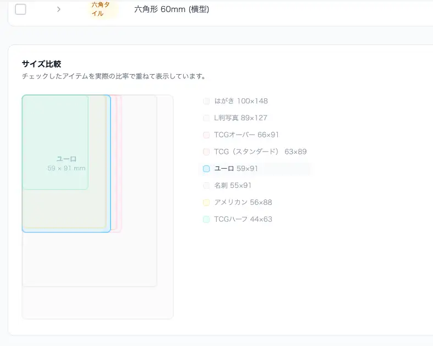Click the 名刺 55×91 legend swatch
The image size is (433, 346).
point(206,186)
